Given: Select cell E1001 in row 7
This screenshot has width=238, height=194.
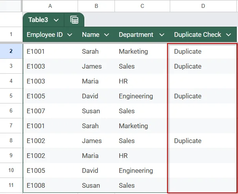Looking at the screenshot, I should point(51,125).
